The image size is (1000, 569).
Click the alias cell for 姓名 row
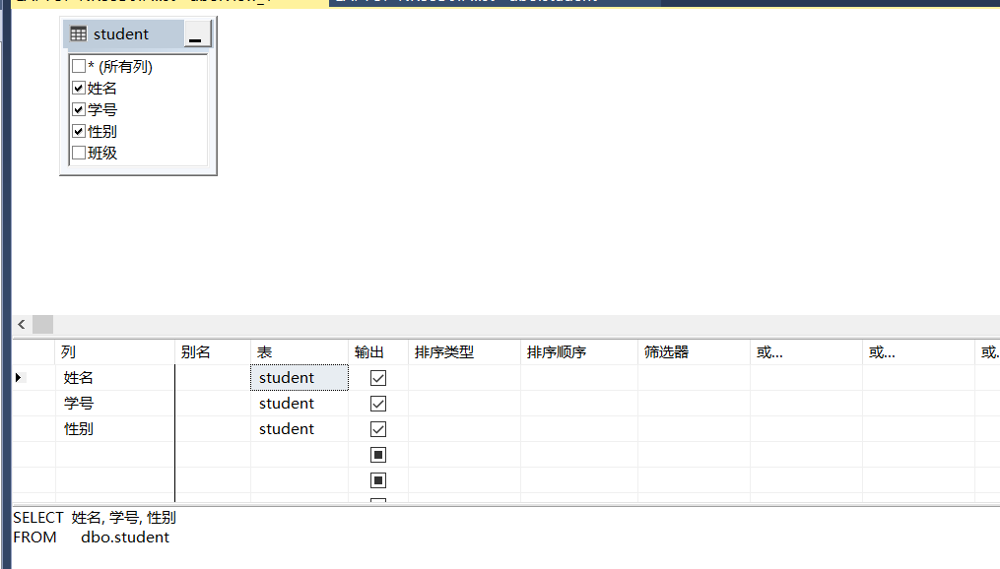(213, 378)
